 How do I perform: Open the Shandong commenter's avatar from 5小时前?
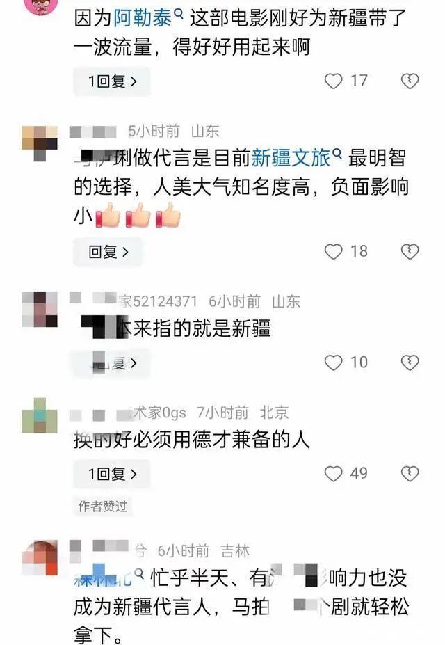coord(40,143)
